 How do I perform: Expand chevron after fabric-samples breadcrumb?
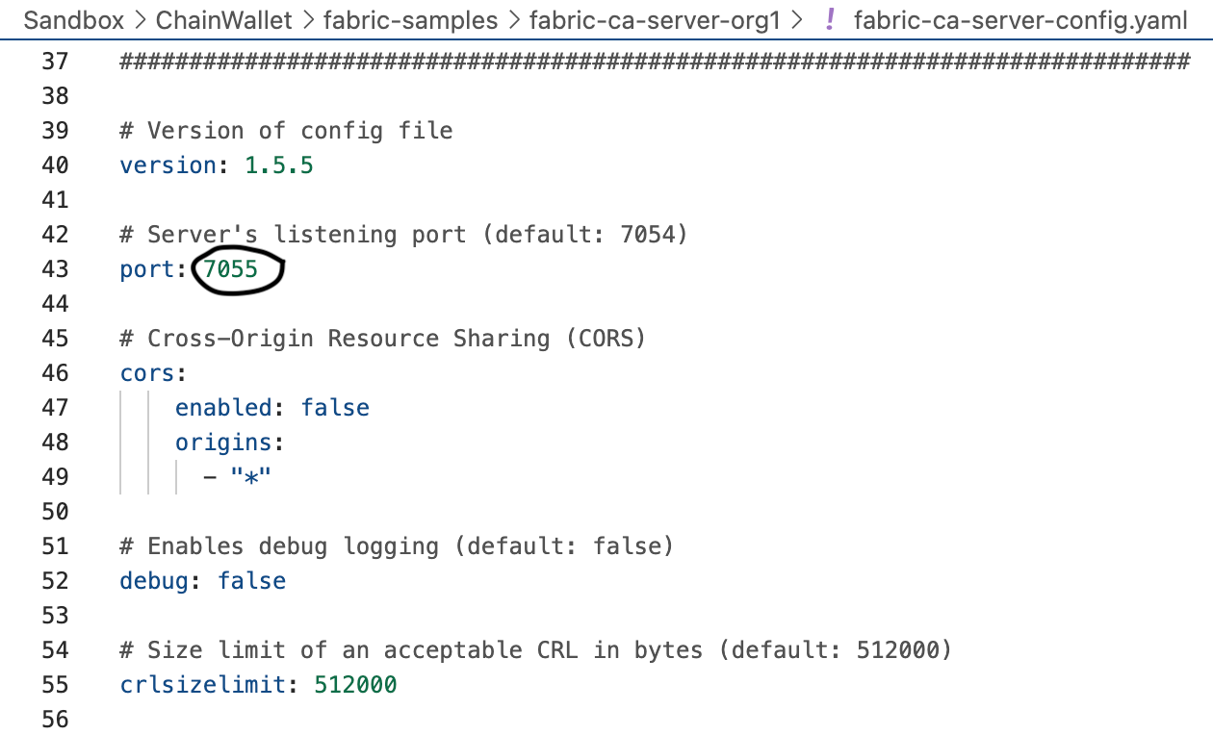point(514,20)
